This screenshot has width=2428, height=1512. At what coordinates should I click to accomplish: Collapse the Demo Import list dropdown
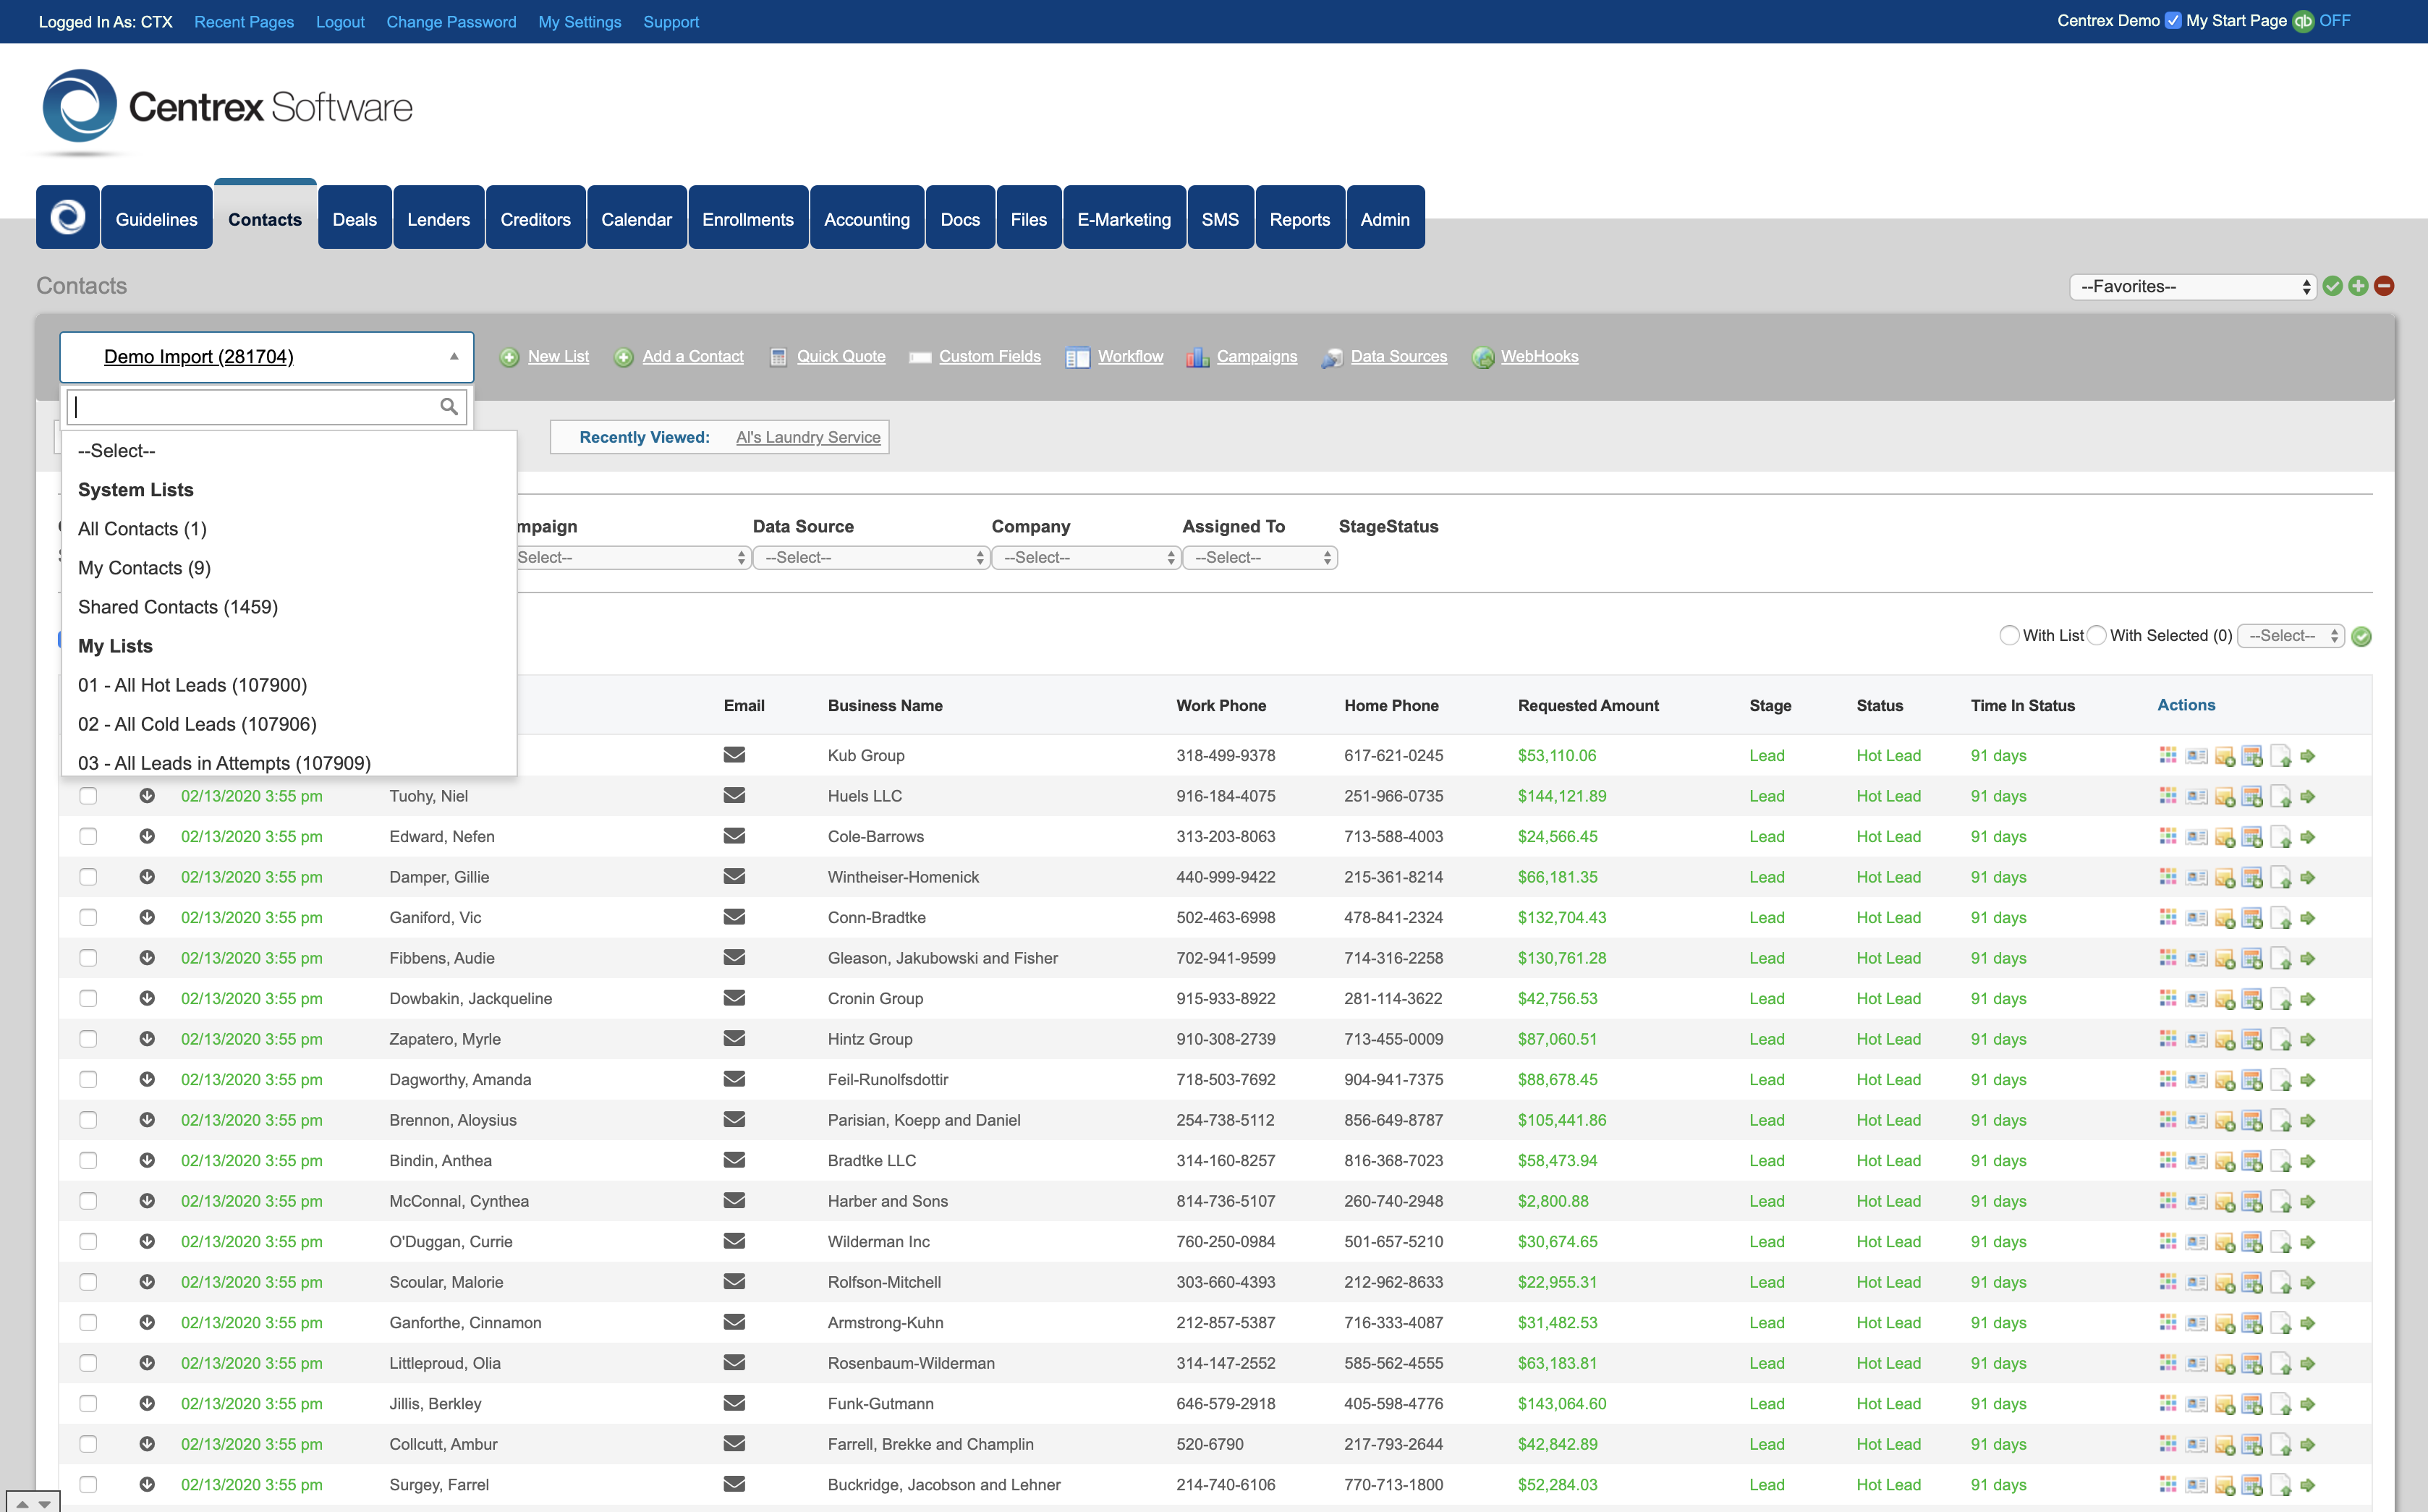tap(267, 357)
